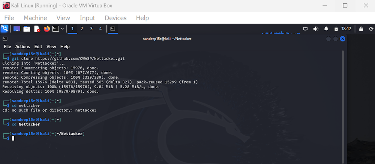Open the volume control icon

316,29
